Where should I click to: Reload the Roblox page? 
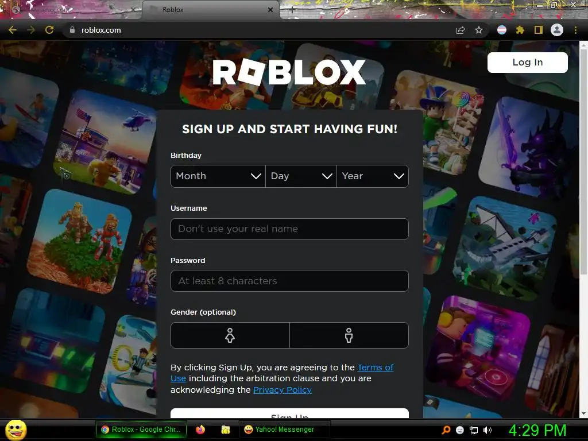tap(49, 30)
